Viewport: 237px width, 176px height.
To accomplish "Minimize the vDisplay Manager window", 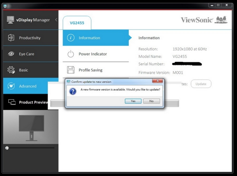I will (x=212, y=5).
